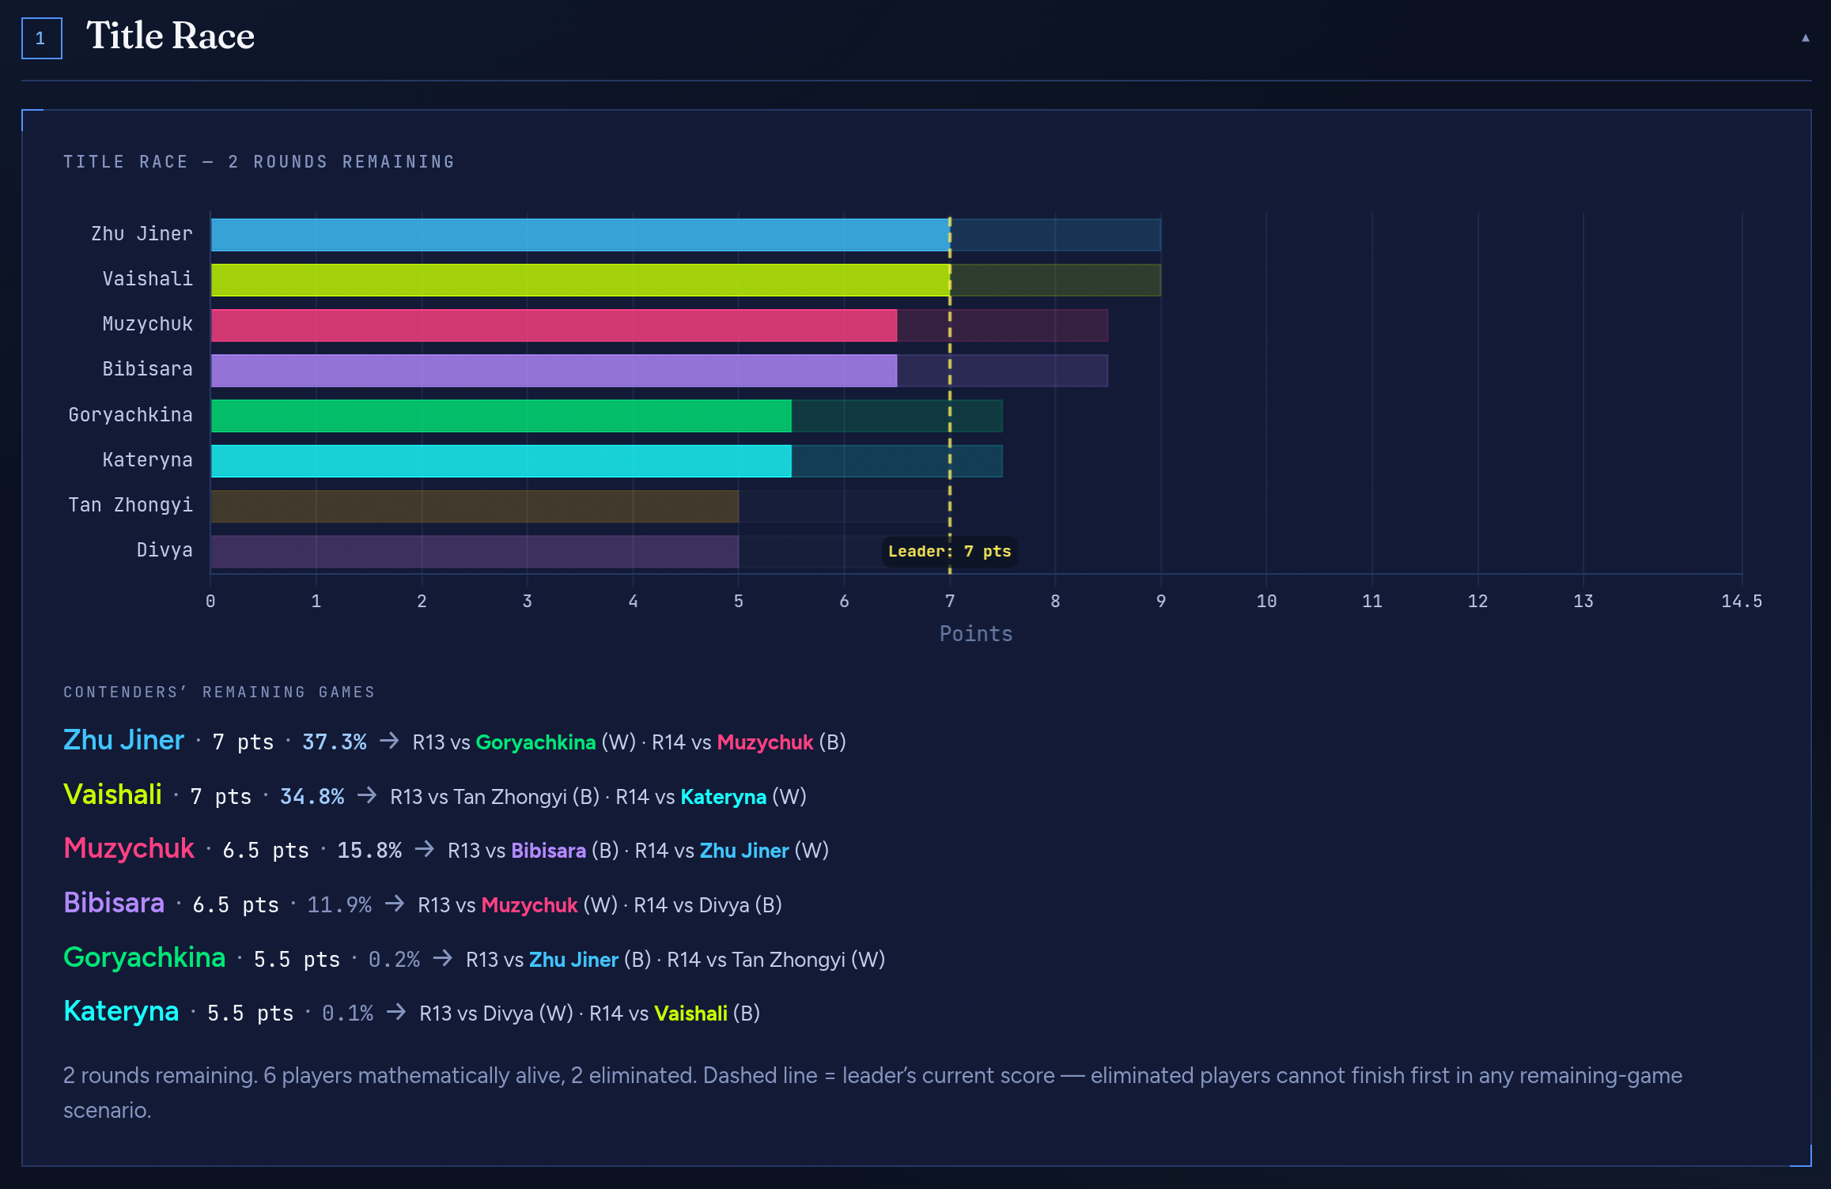Click Muzychuk's pink score bar
The width and height of the screenshot is (1831, 1189).
click(x=554, y=325)
